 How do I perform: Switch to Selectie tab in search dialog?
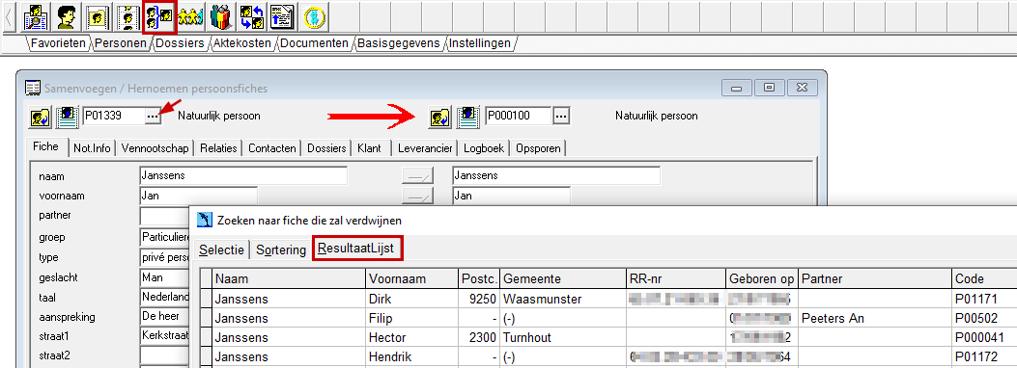coord(222,250)
